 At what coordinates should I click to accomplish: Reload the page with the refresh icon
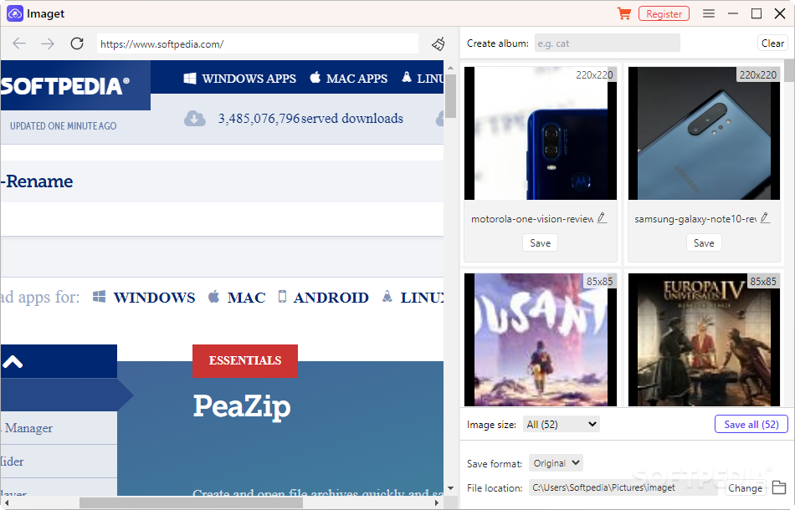[77, 43]
